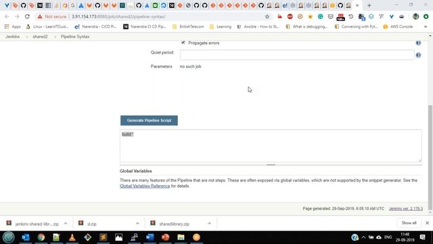Open downloaded jenkins-shared-libr...zip file
The height and width of the screenshot is (244, 433).
tap(32, 224)
